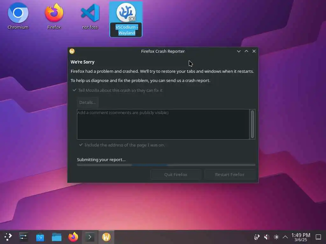Select the Firefox desktop shortcut
Image resolution: width=326 pixels, height=244 pixels.
tap(54, 16)
